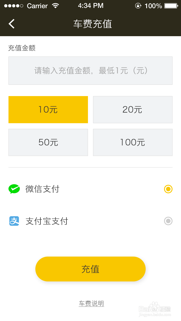The image size is (181, 321).
Task: Pick the 100元 recharge amount
Action: coord(133,142)
